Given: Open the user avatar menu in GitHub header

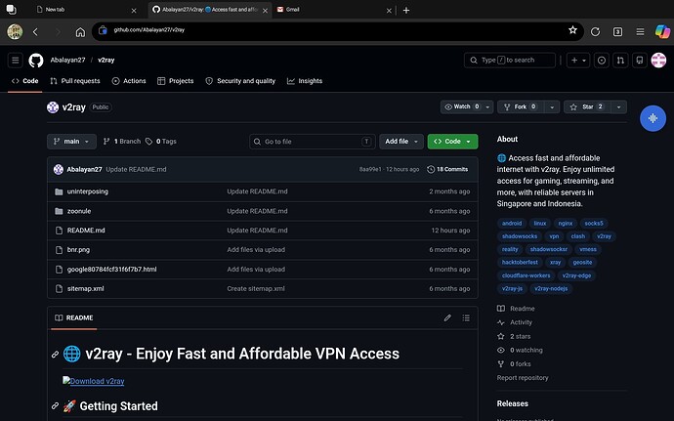Looking at the screenshot, I should pyautogui.click(x=658, y=61).
